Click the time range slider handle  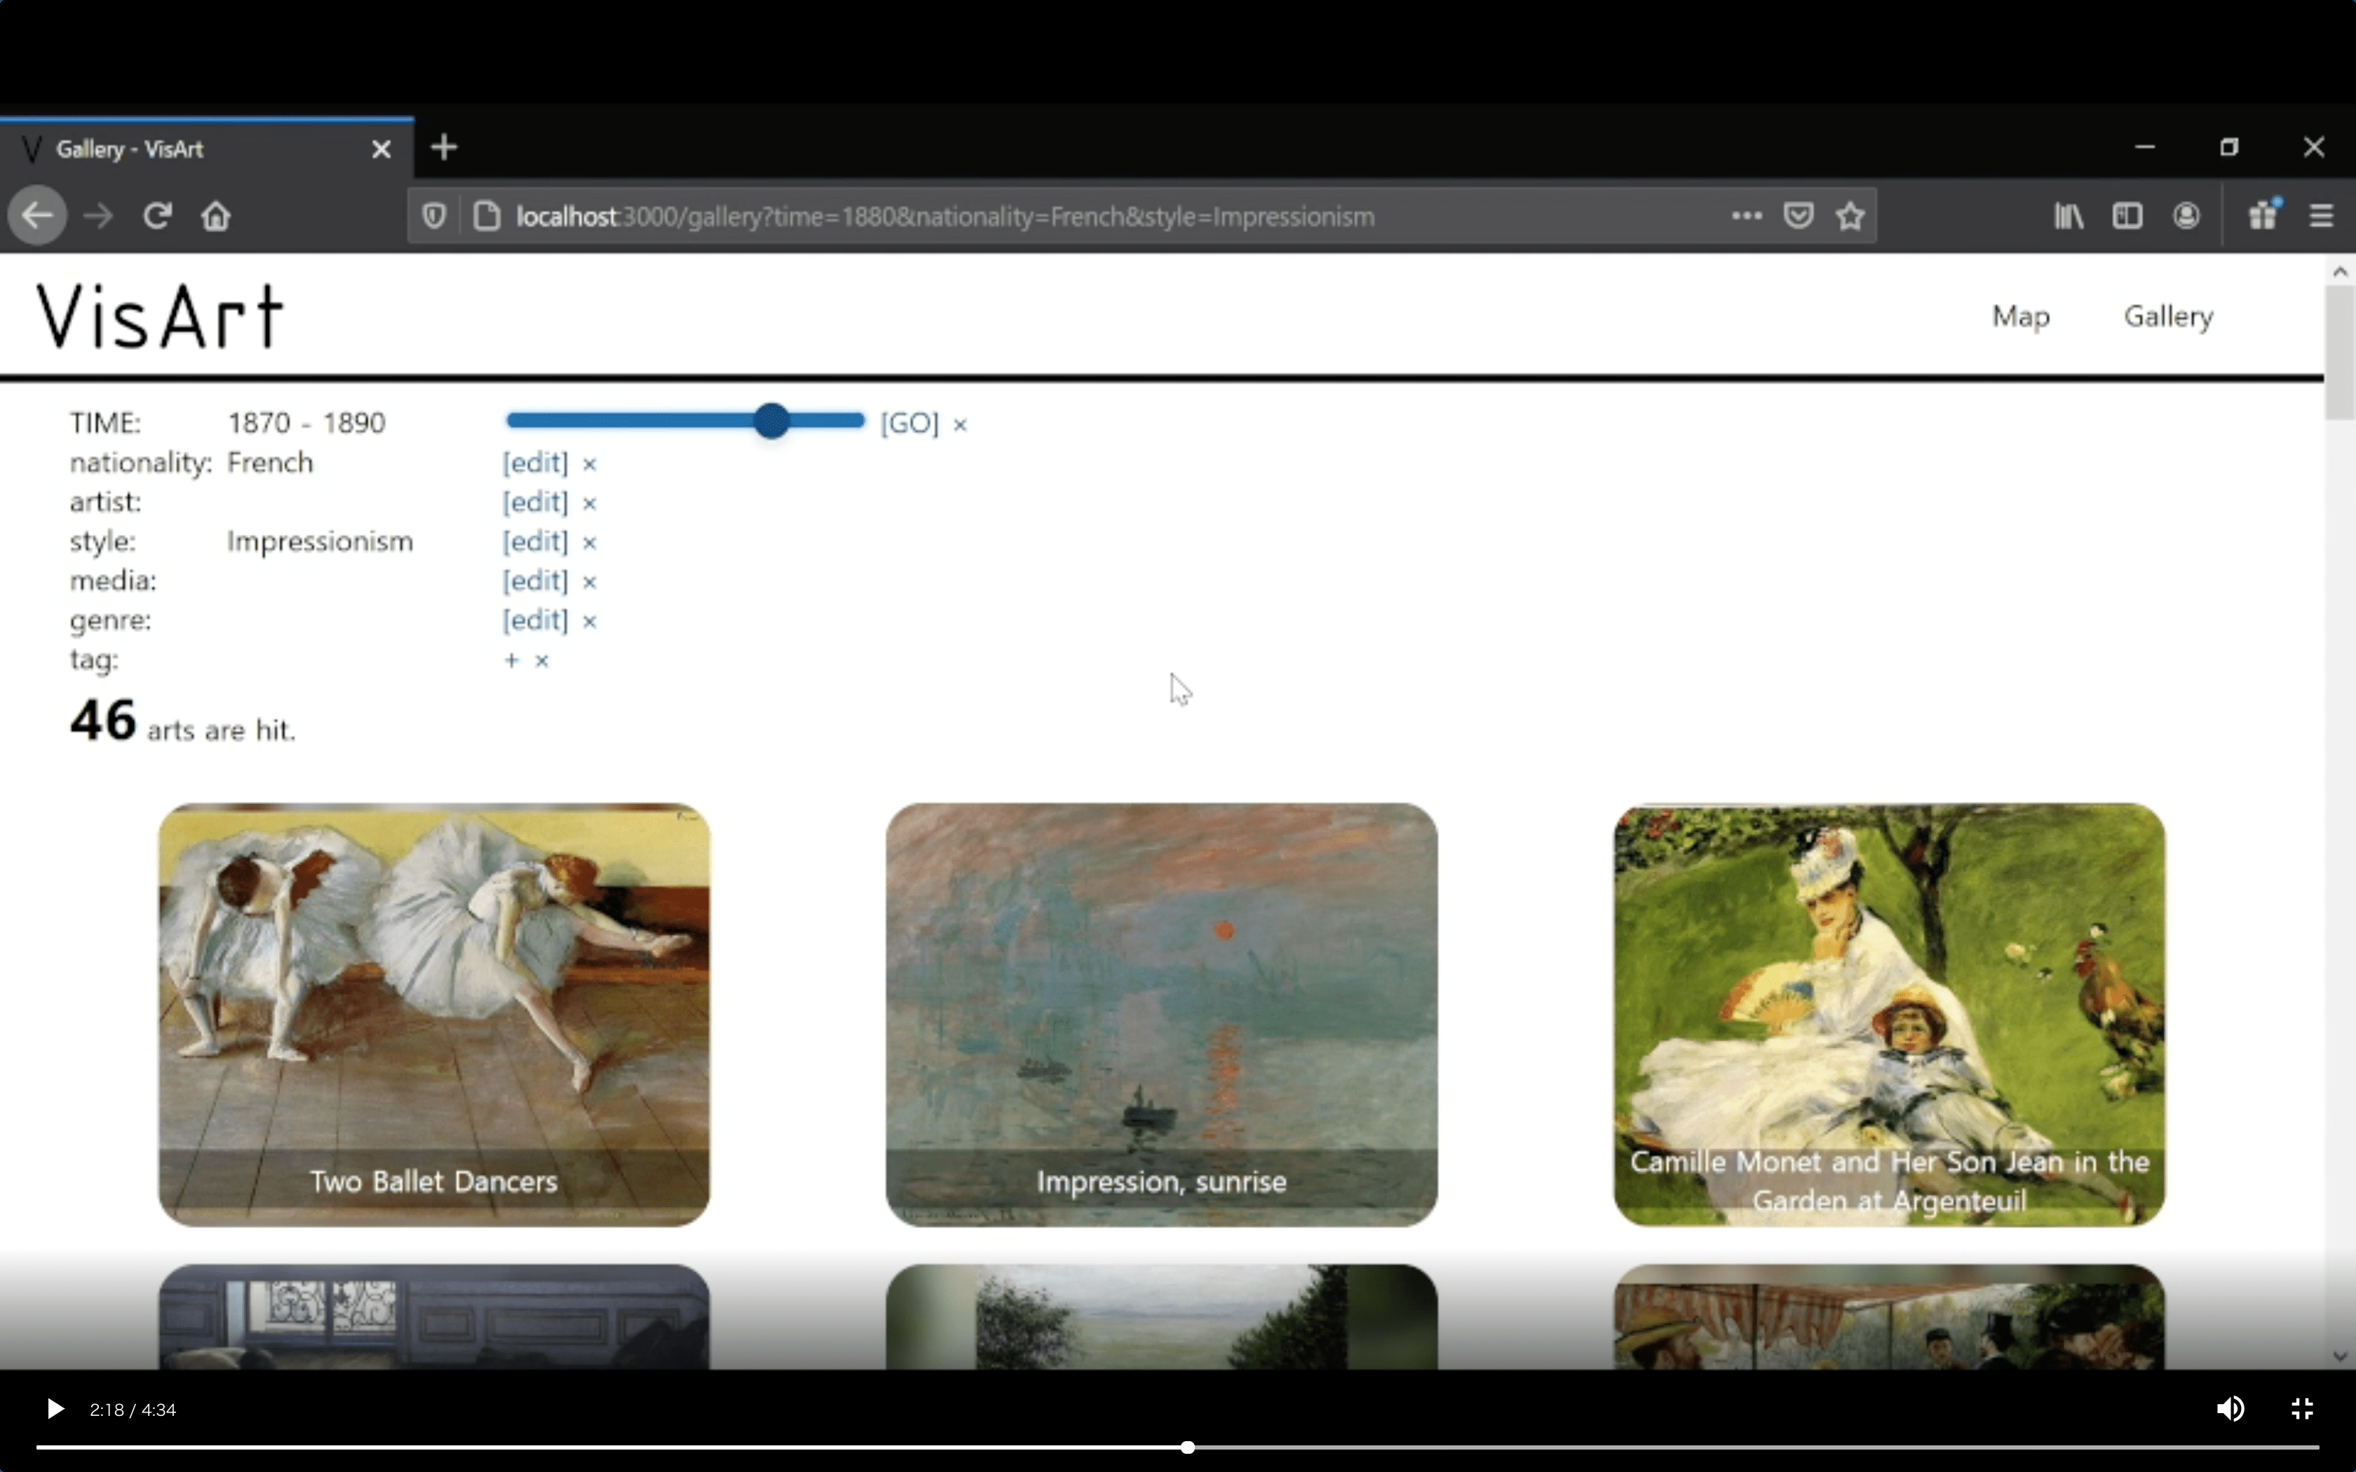[x=771, y=421]
